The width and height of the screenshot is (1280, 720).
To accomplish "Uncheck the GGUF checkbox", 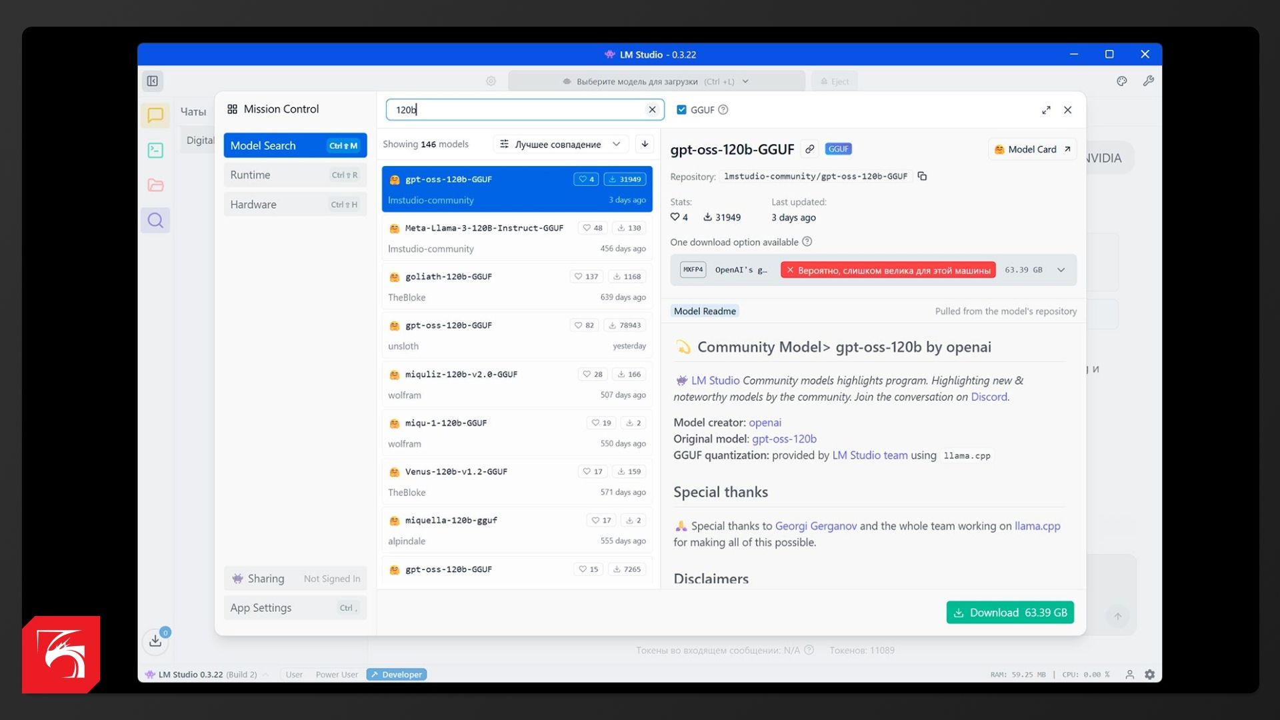I will (x=681, y=110).
